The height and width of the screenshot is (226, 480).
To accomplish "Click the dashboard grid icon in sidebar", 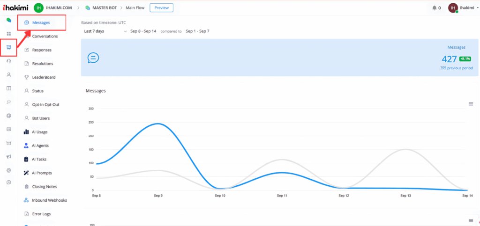I will click(x=8, y=34).
